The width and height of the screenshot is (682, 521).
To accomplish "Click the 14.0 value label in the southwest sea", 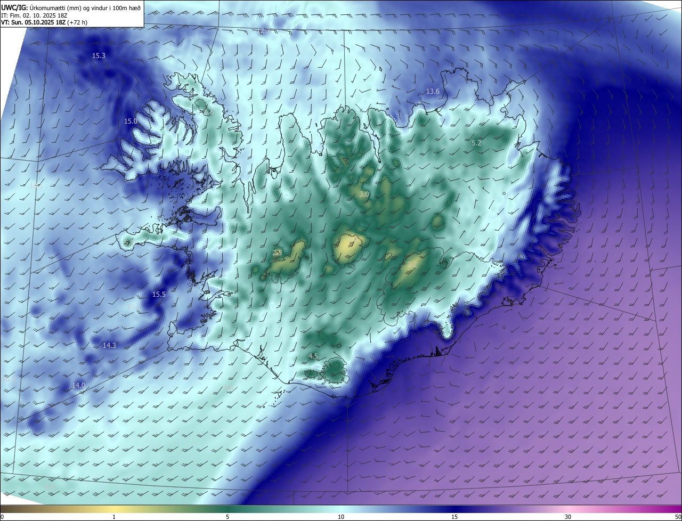I will tap(78, 385).
